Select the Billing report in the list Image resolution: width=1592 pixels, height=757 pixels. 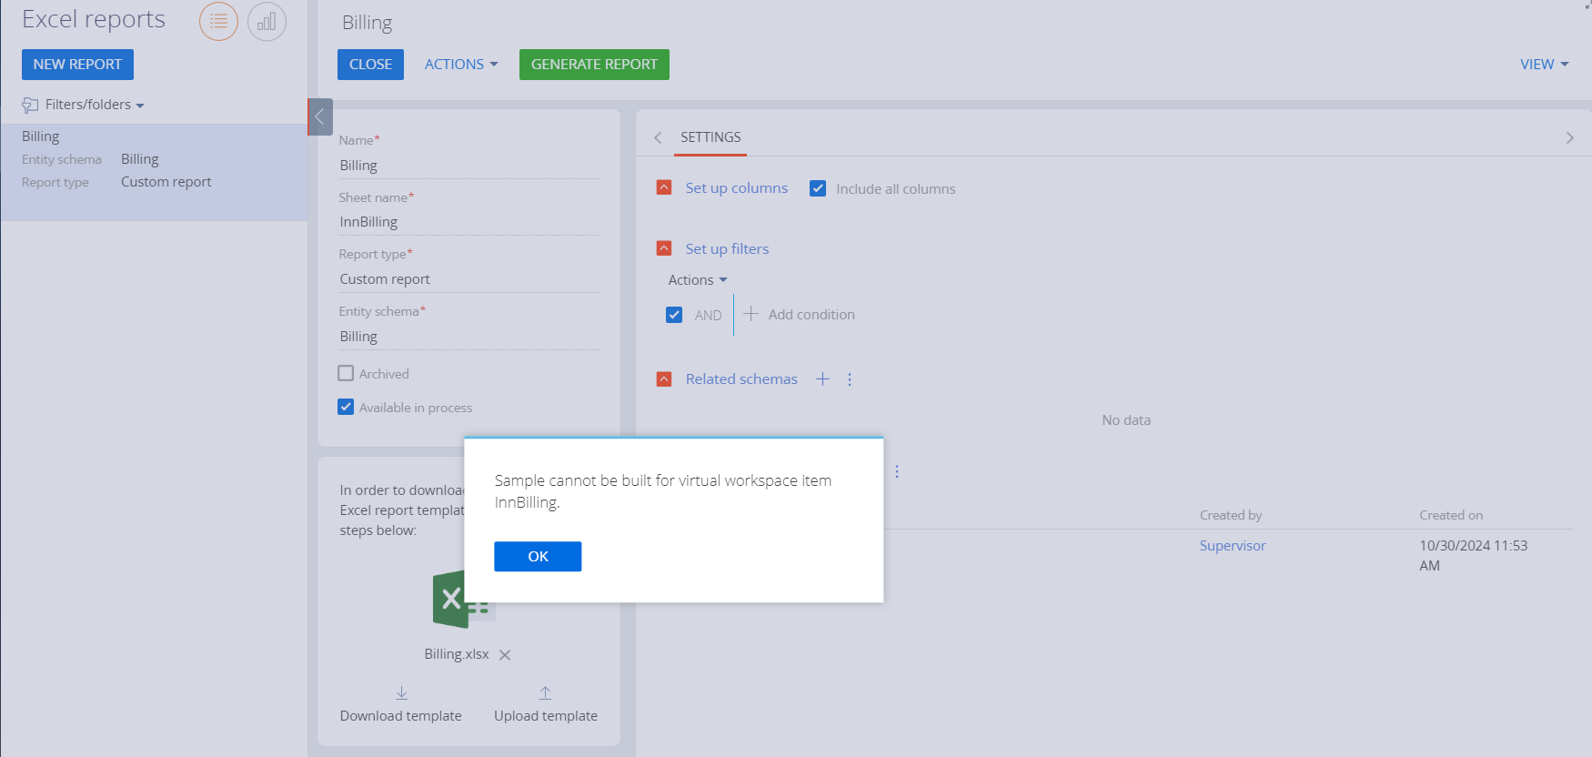pos(154,172)
